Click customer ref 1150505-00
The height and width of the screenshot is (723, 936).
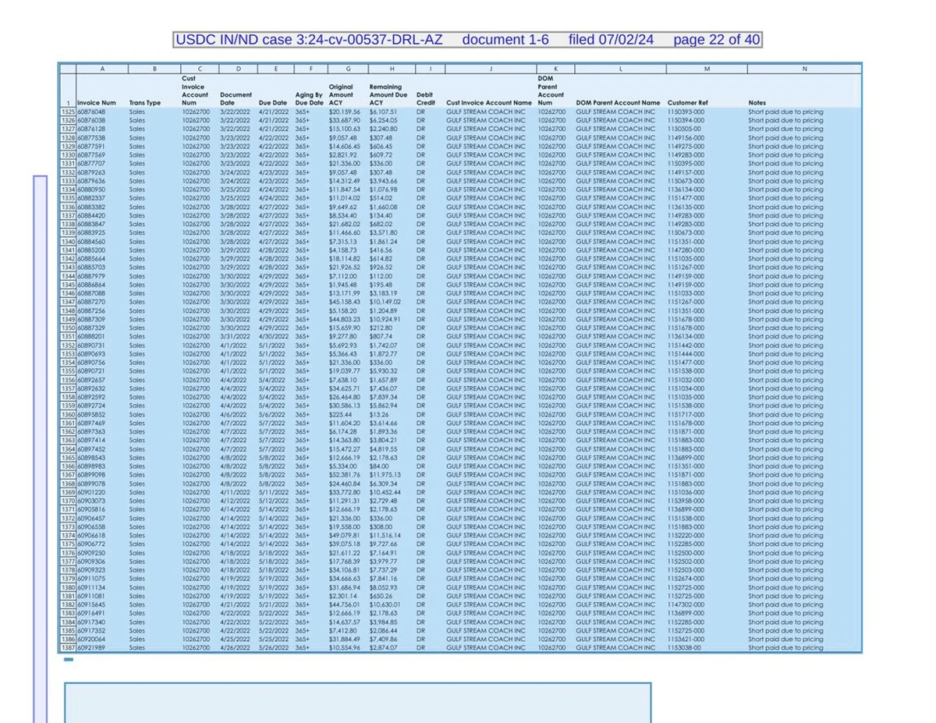click(x=685, y=129)
